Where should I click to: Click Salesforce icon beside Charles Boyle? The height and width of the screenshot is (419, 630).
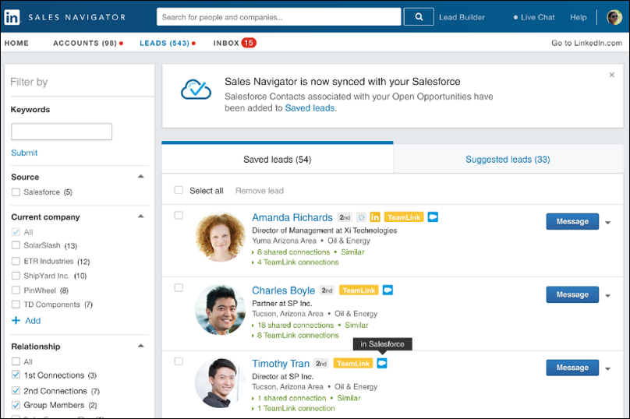[388, 290]
